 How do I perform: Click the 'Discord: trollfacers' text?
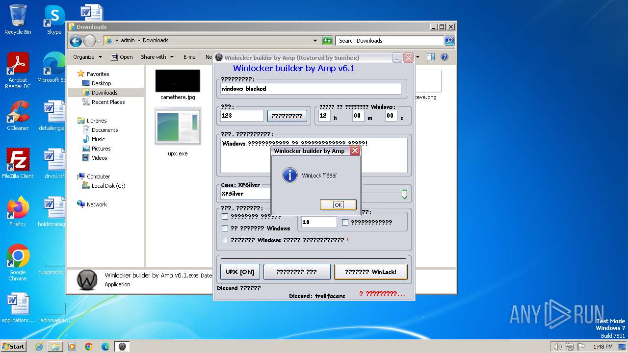point(317,296)
